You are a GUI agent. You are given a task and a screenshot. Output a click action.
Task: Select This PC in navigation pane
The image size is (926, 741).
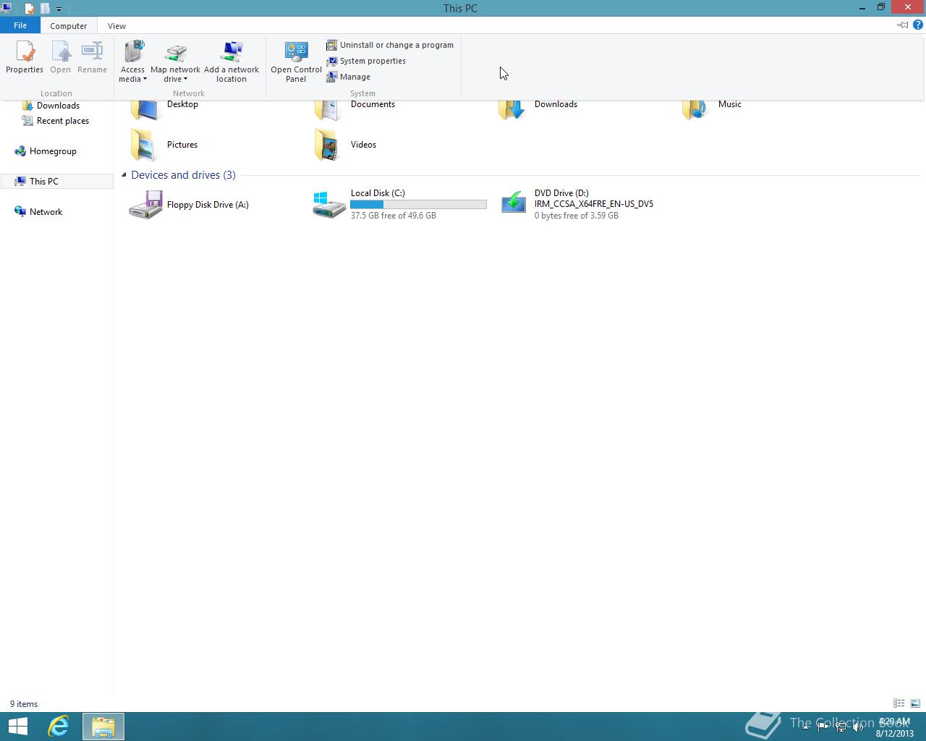click(44, 182)
